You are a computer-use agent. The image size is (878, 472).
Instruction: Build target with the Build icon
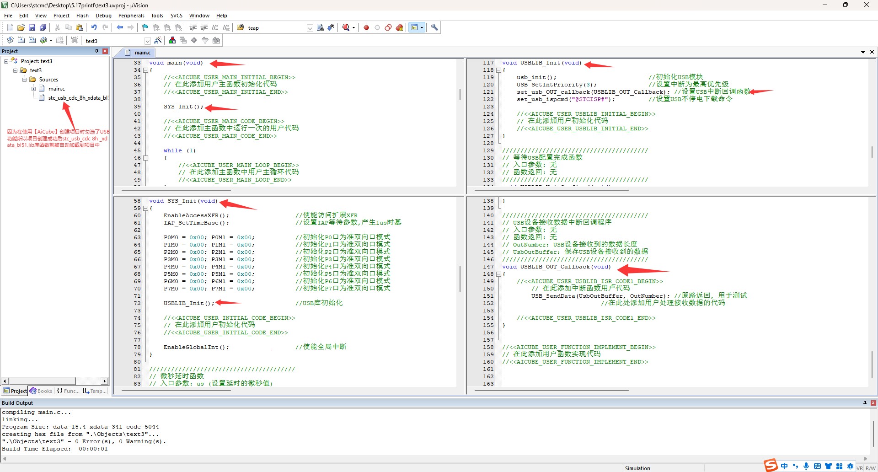21,40
